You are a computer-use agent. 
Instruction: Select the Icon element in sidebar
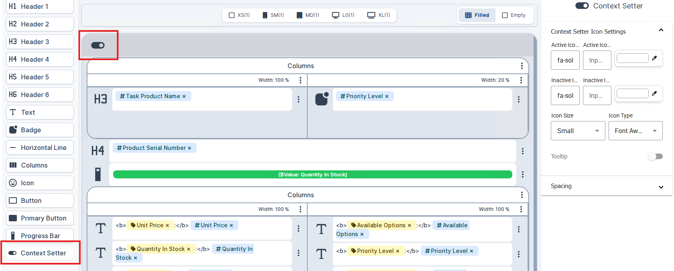pos(40,183)
